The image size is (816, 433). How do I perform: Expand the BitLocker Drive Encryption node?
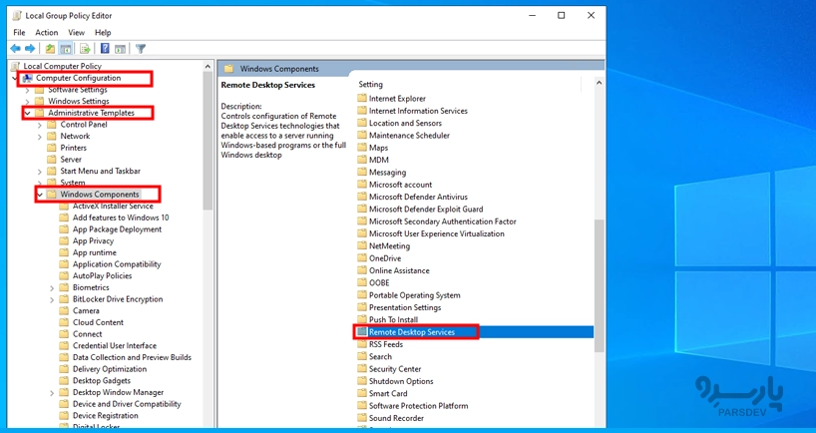[x=52, y=299]
